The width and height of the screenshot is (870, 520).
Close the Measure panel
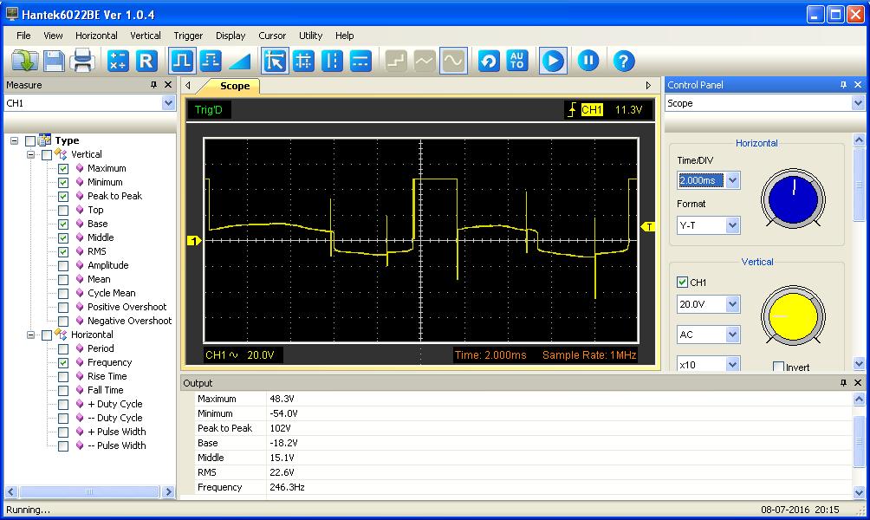pyautogui.click(x=168, y=85)
